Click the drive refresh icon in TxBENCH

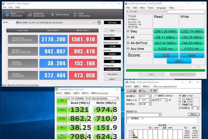99,23
